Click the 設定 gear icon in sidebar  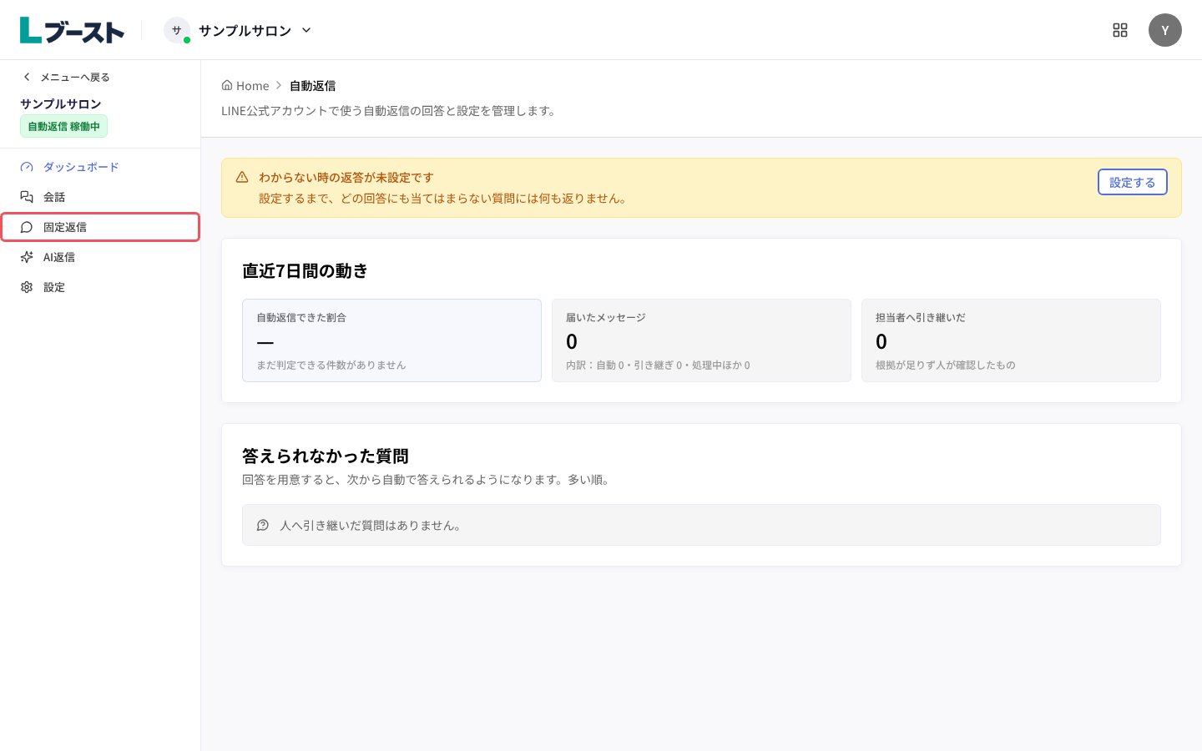point(27,287)
